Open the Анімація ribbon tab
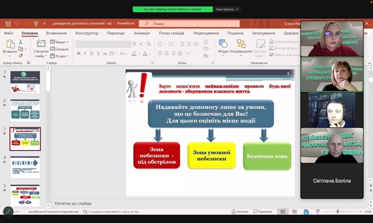This screenshot has height=223, width=373. pyautogui.click(x=142, y=33)
